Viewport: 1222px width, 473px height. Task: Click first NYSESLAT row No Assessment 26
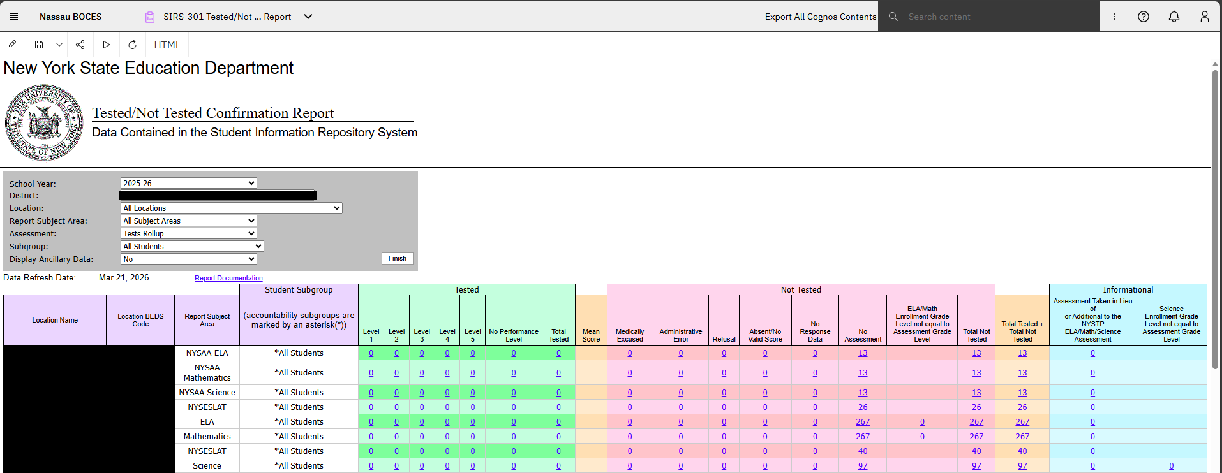pos(863,407)
